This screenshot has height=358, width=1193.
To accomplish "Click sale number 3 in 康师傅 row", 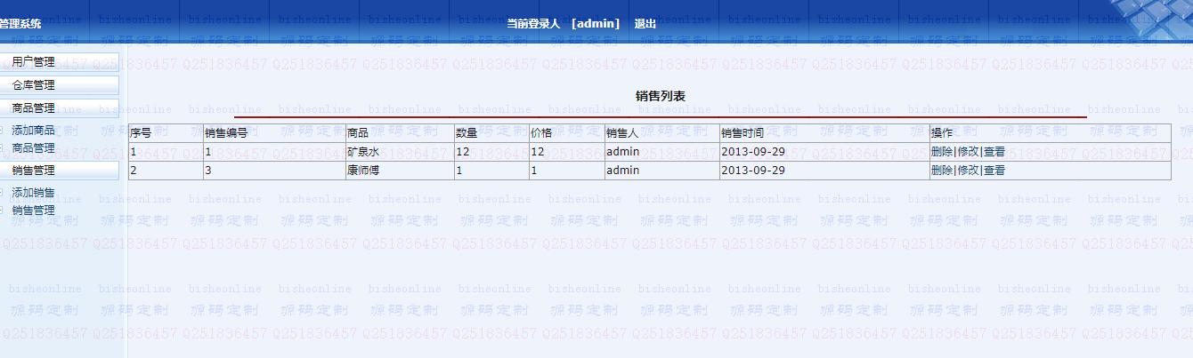I will (208, 171).
